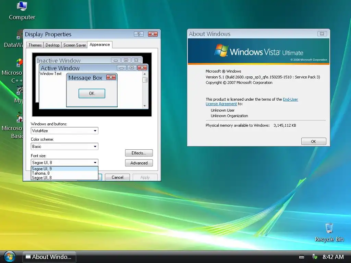Click the Unknown Organization text
The image size is (351, 263).
coord(229,116)
